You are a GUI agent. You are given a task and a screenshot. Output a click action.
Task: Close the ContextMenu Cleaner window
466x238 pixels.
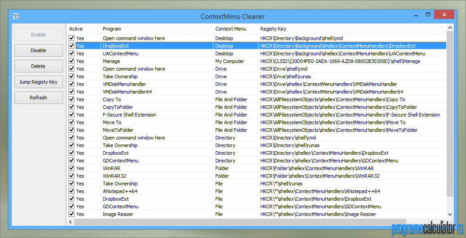click(x=443, y=14)
